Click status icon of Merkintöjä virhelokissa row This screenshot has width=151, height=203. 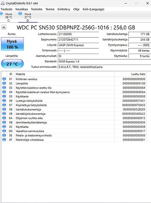[x=4, y=140]
